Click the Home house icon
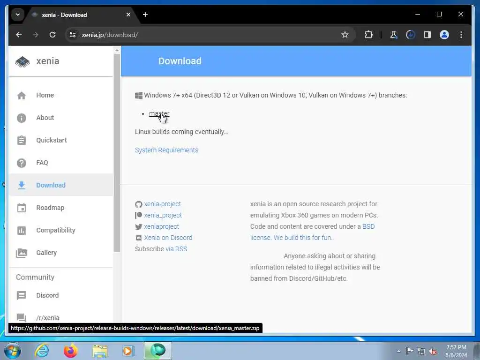The height and width of the screenshot is (360, 480). [22, 96]
